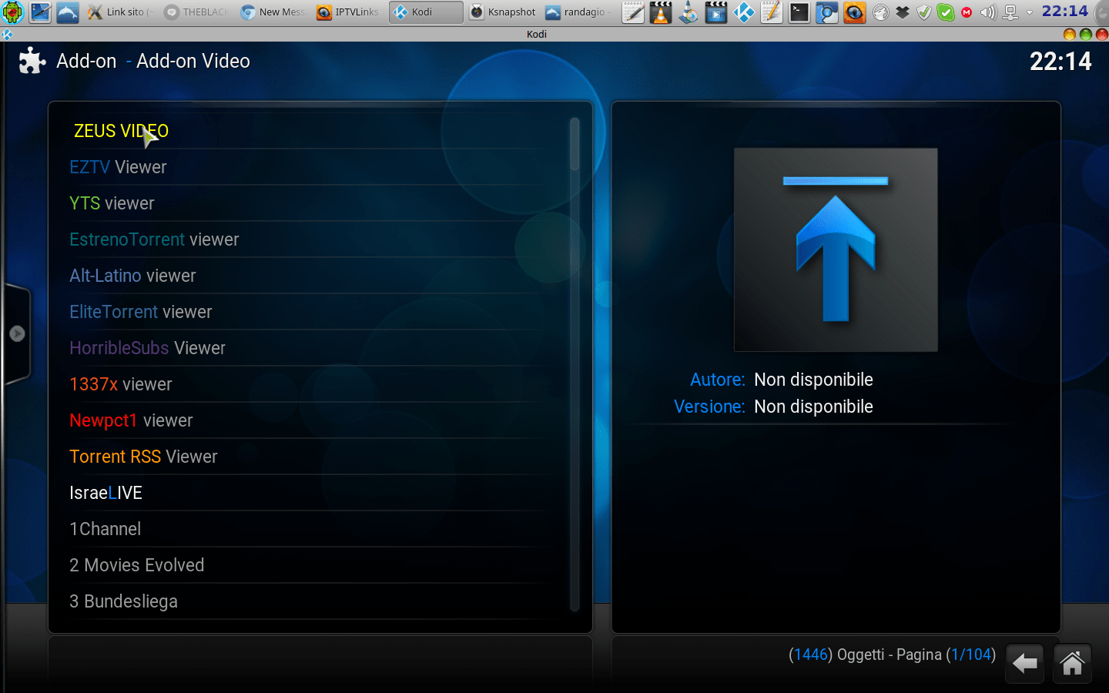
Task: Switch to the Ksnapshot taskbar window
Action: pyautogui.click(x=503, y=12)
